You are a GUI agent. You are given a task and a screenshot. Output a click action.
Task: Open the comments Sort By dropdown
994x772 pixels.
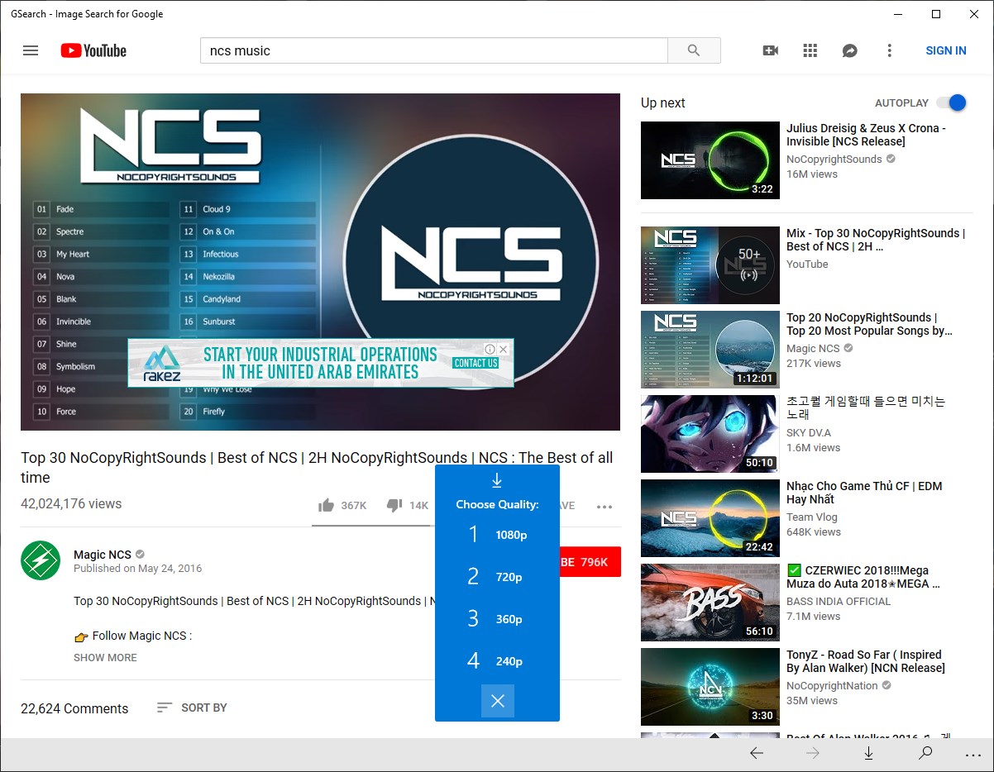(192, 708)
